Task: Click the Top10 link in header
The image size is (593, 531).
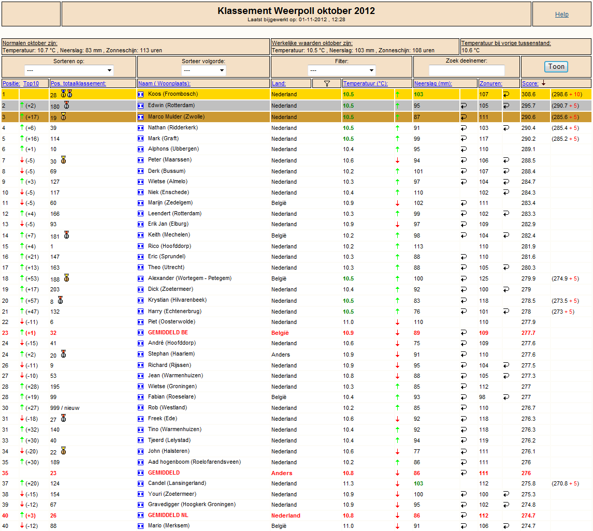Action: point(31,83)
